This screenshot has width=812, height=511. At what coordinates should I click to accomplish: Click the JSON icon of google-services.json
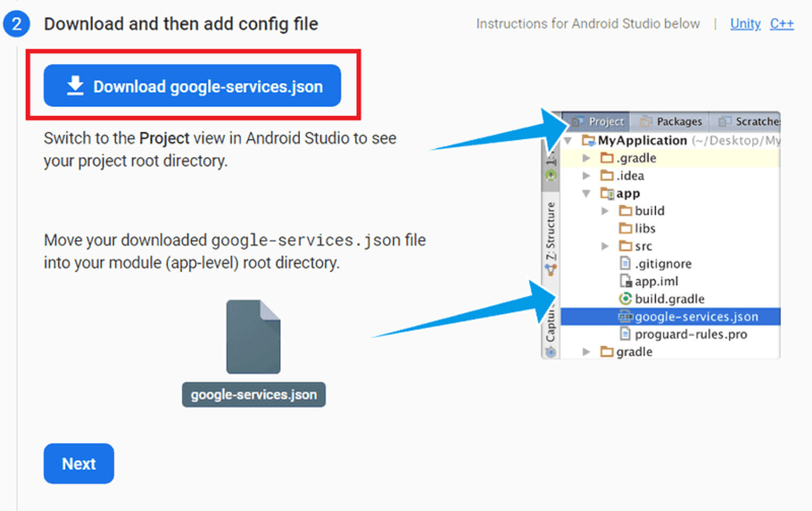coord(626,316)
